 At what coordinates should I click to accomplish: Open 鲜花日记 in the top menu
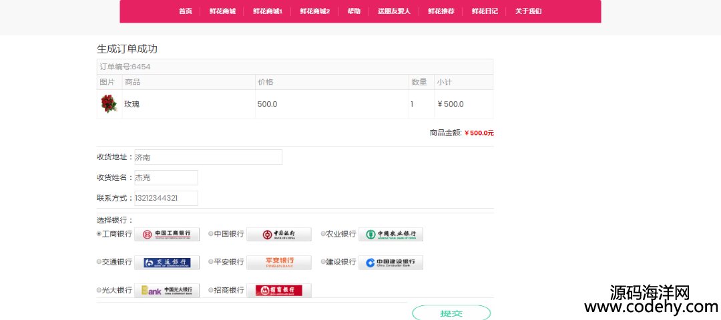pos(485,11)
